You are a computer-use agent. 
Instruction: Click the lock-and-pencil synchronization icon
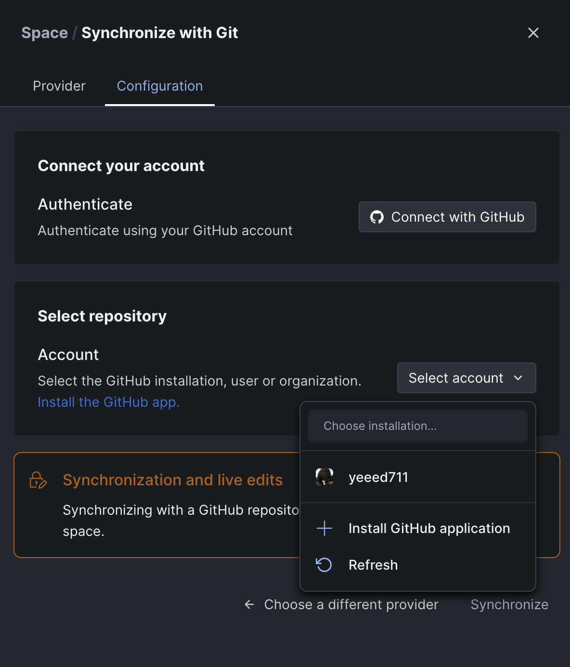coord(38,480)
